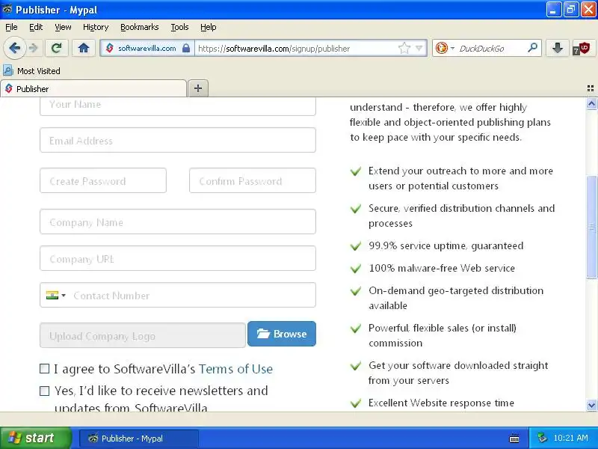This screenshot has width=598, height=449.
Task: Click the page scrollbar up arrow
Action: pos(591,103)
